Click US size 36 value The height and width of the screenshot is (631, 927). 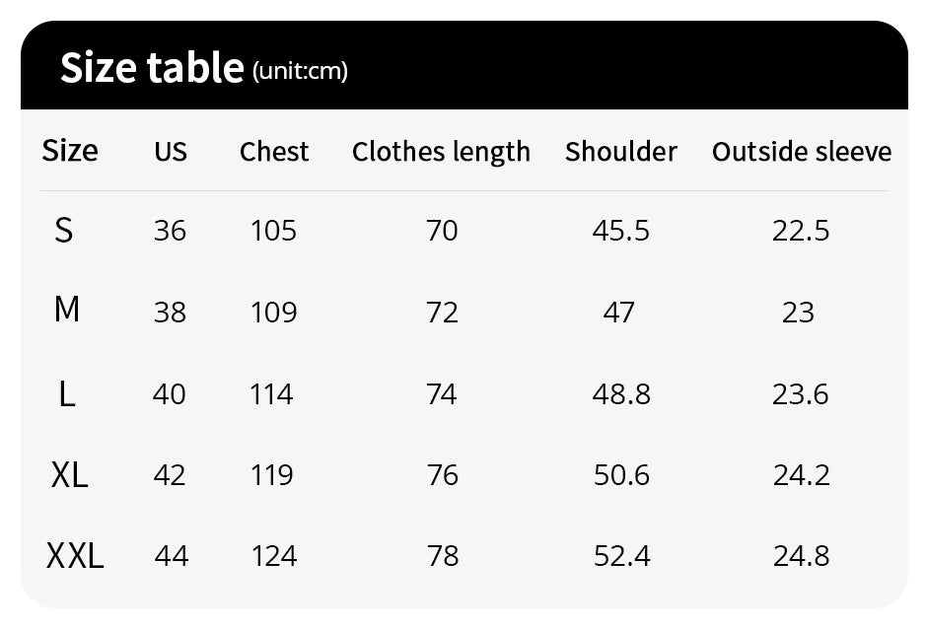click(x=170, y=231)
